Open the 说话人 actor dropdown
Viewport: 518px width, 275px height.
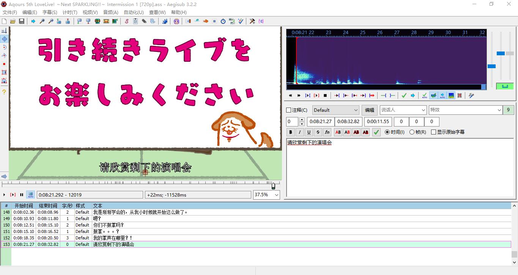[x=403, y=110]
